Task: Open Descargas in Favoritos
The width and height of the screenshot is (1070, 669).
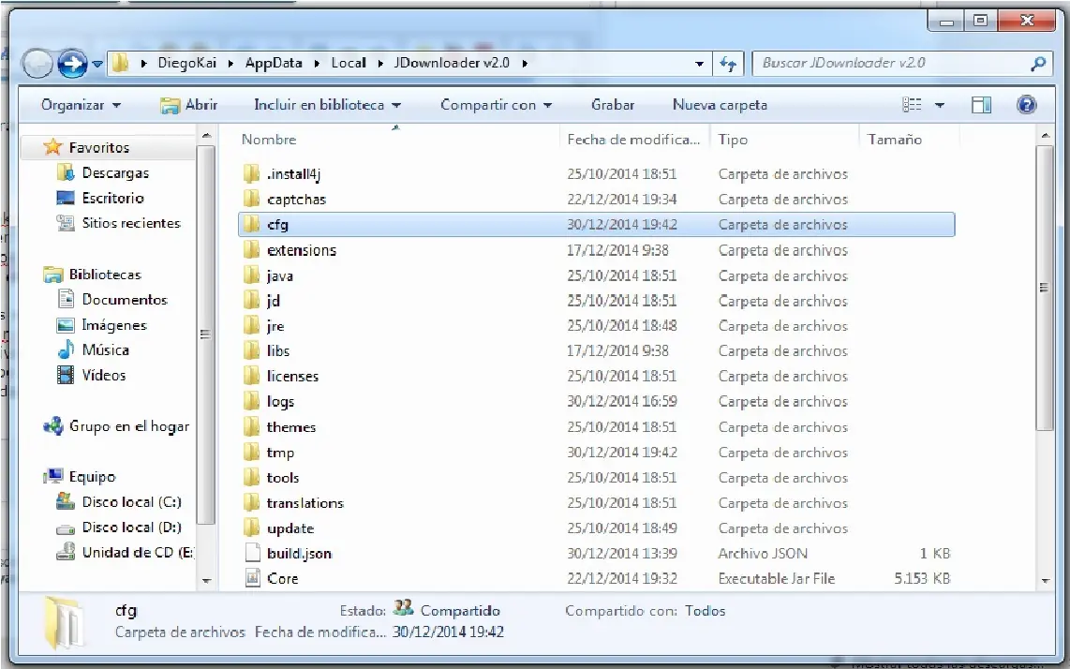Action: tap(115, 172)
